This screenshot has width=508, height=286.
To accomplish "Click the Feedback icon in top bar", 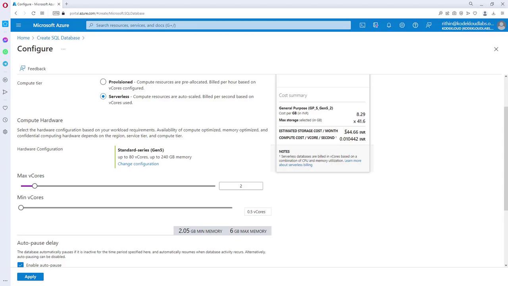I will [429, 25].
